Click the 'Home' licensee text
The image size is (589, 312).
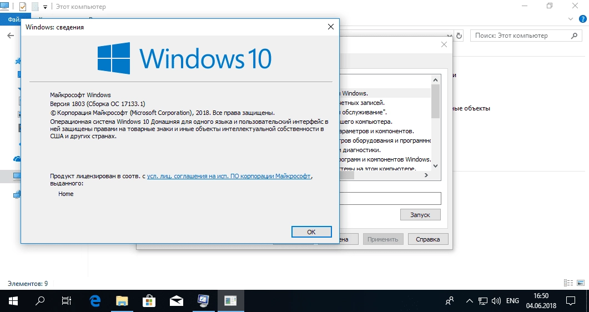66,194
